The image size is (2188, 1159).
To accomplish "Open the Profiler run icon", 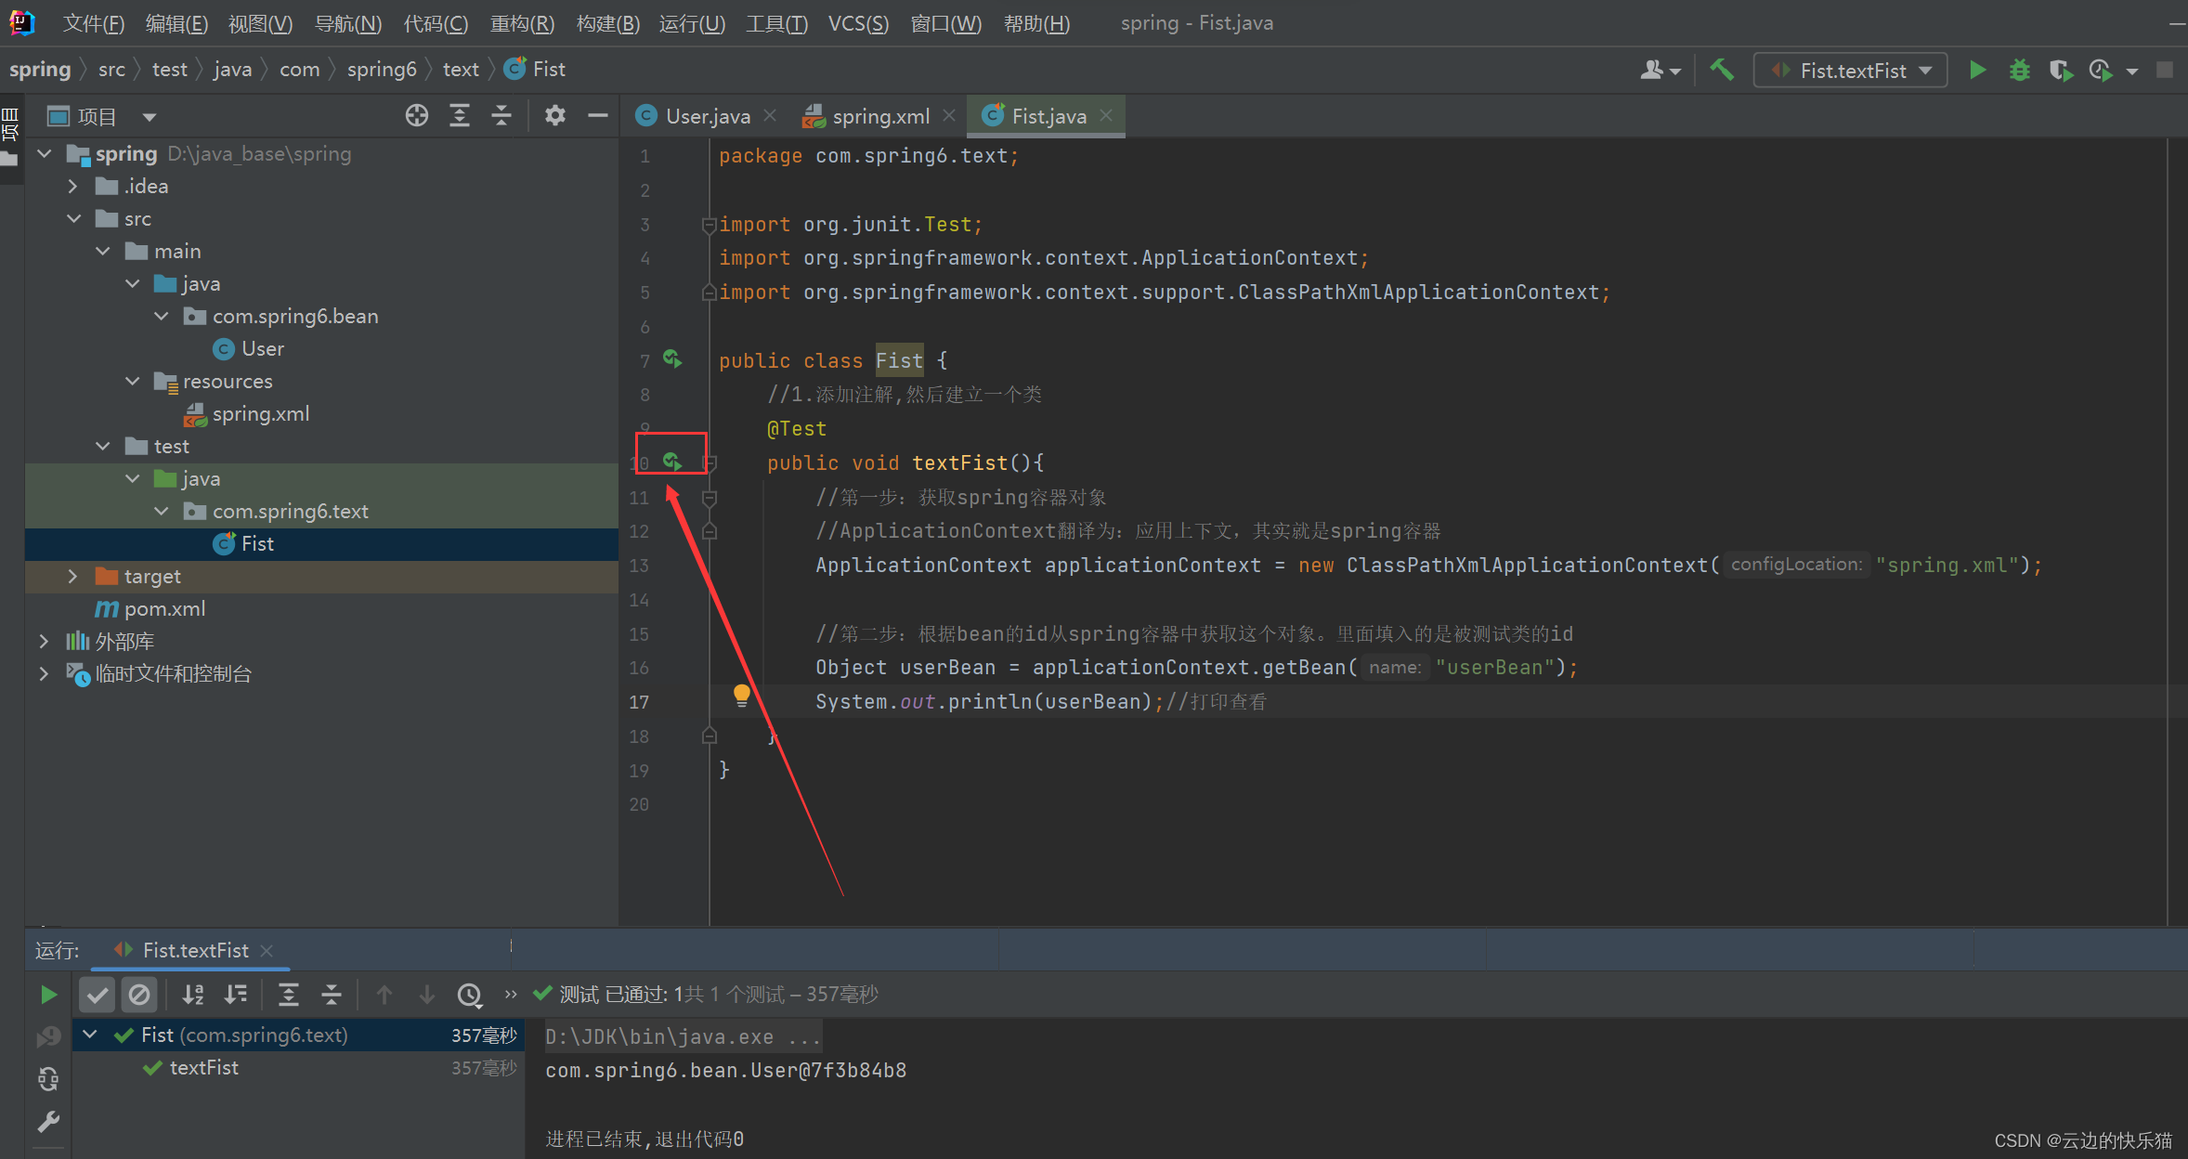I will tap(2101, 71).
